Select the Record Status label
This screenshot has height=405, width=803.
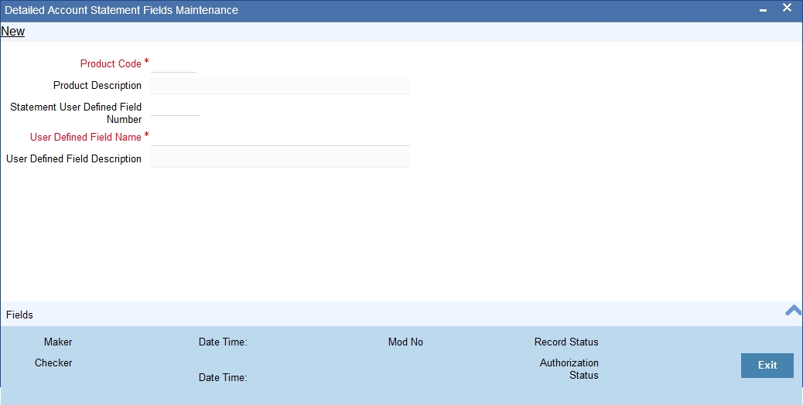(566, 342)
